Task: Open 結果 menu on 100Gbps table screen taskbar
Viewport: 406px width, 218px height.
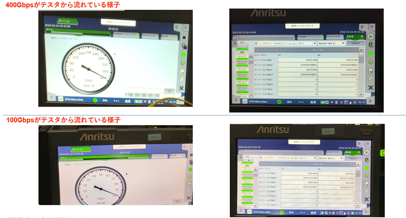Action: point(314,213)
